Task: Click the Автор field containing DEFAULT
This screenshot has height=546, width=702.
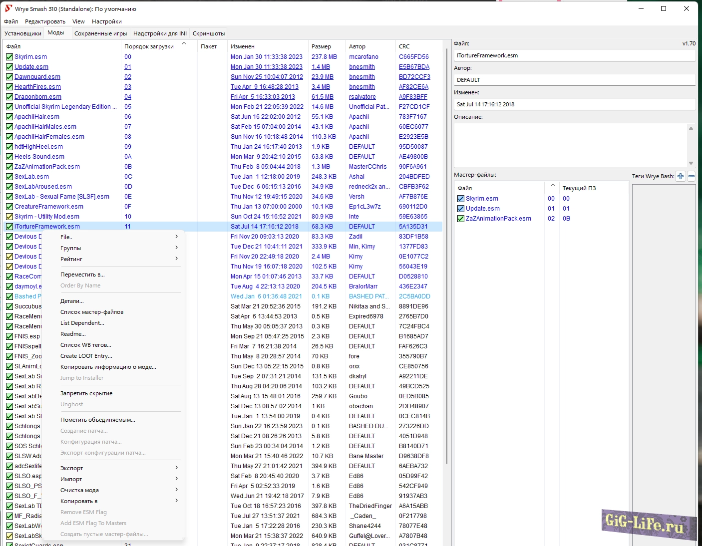Action: tap(574, 80)
